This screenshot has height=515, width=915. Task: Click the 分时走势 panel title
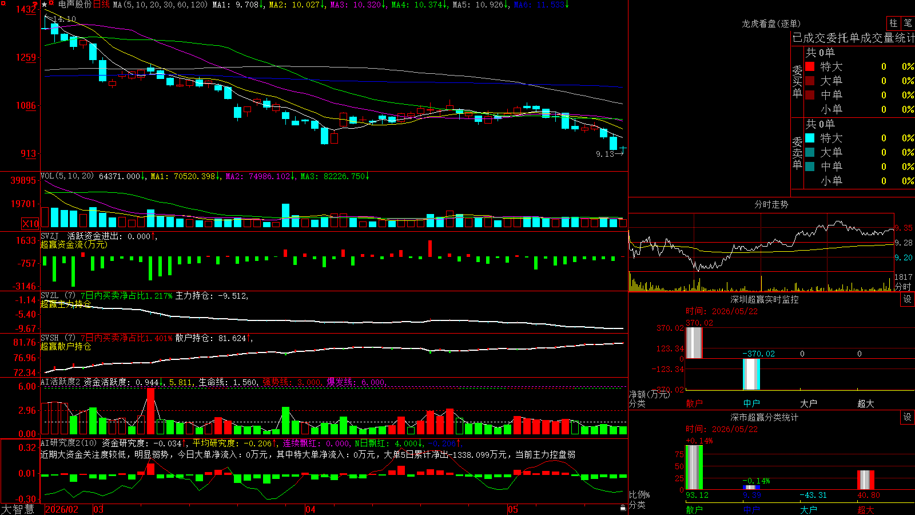click(x=771, y=204)
